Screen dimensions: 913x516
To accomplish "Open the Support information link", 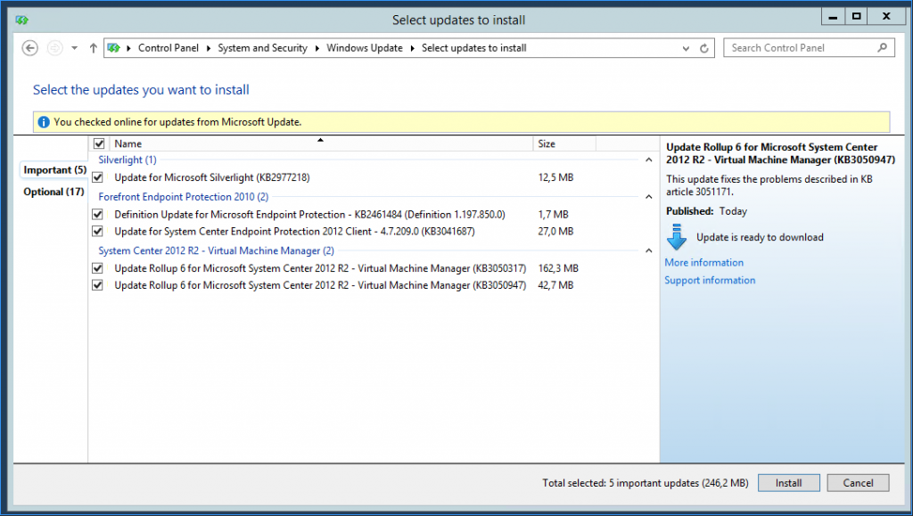I will pyautogui.click(x=710, y=280).
